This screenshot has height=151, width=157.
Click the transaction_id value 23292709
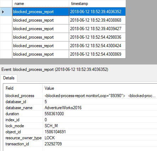[x=53, y=144]
